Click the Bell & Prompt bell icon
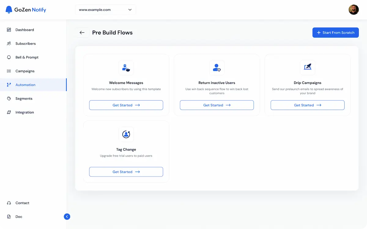 (x=9, y=57)
